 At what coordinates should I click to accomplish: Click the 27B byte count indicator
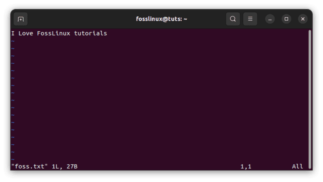click(x=72, y=166)
